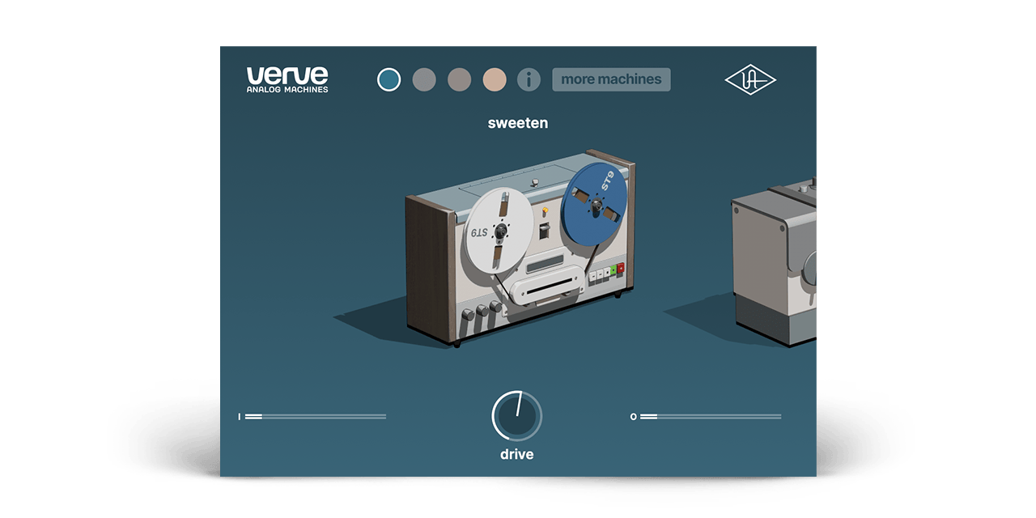Image resolution: width=1036 pixels, height=518 pixels.
Task: Select the taupe machine preset circle
Action: 459,79
